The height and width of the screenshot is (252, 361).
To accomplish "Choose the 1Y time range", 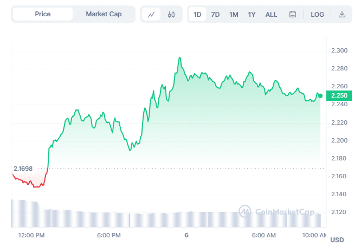I will pos(252,15).
